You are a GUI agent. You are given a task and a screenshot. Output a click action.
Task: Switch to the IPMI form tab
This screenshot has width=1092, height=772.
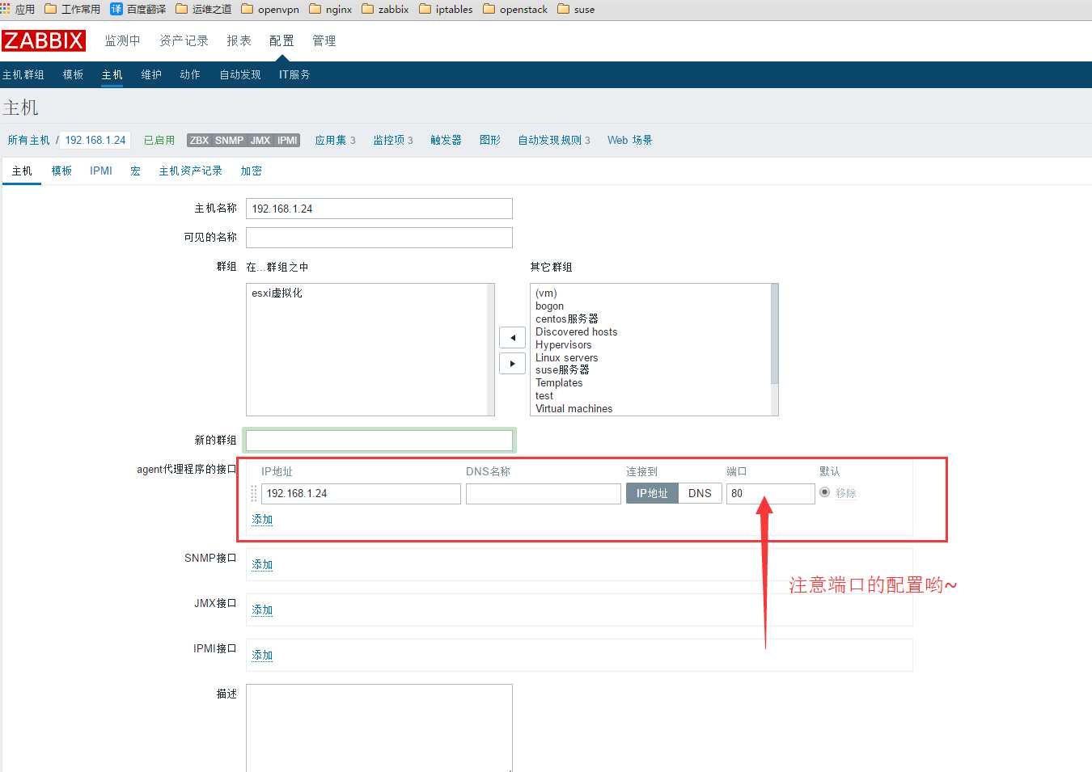(x=101, y=171)
